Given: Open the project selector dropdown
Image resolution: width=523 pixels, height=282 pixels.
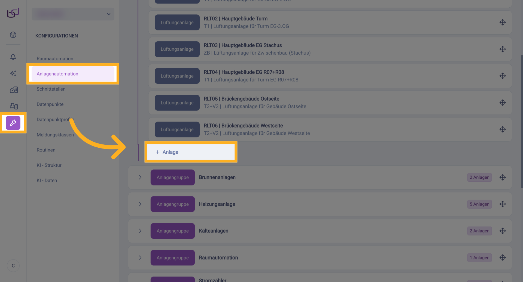Looking at the screenshot, I should 73,14.
